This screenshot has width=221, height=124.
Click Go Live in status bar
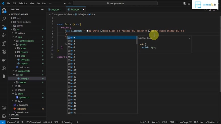pos(199,122)
